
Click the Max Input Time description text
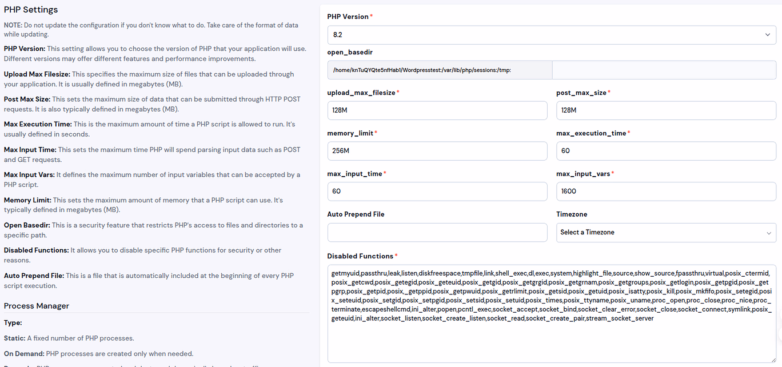[152, 154]
